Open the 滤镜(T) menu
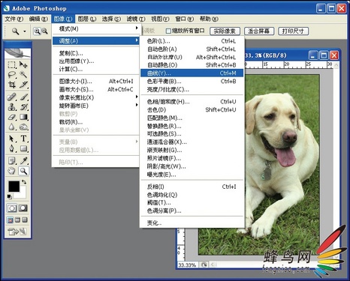 coord(136,19)
